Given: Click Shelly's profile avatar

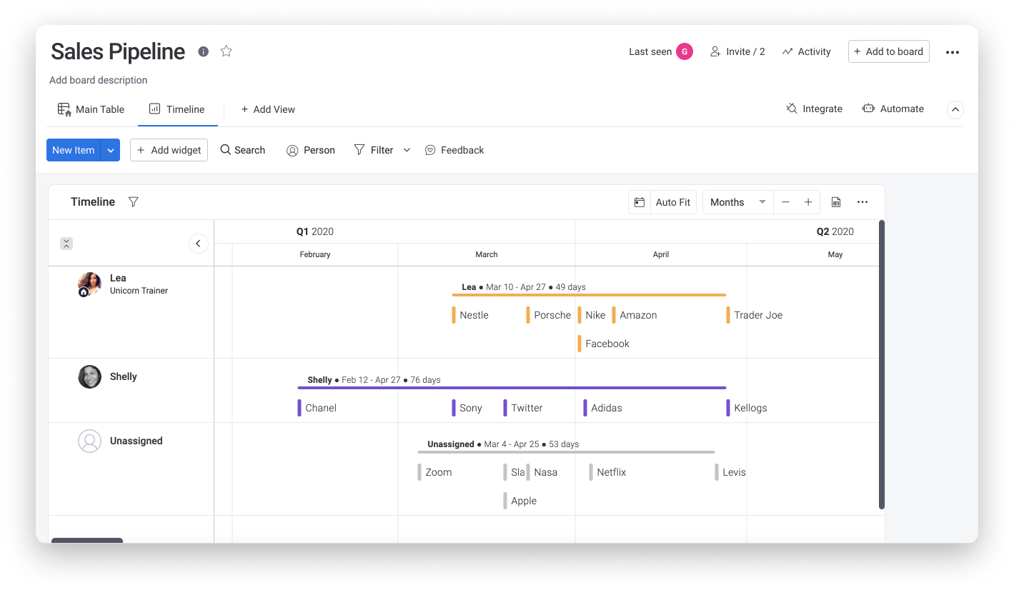Looking at the screenshot, I should pos(89,376).
